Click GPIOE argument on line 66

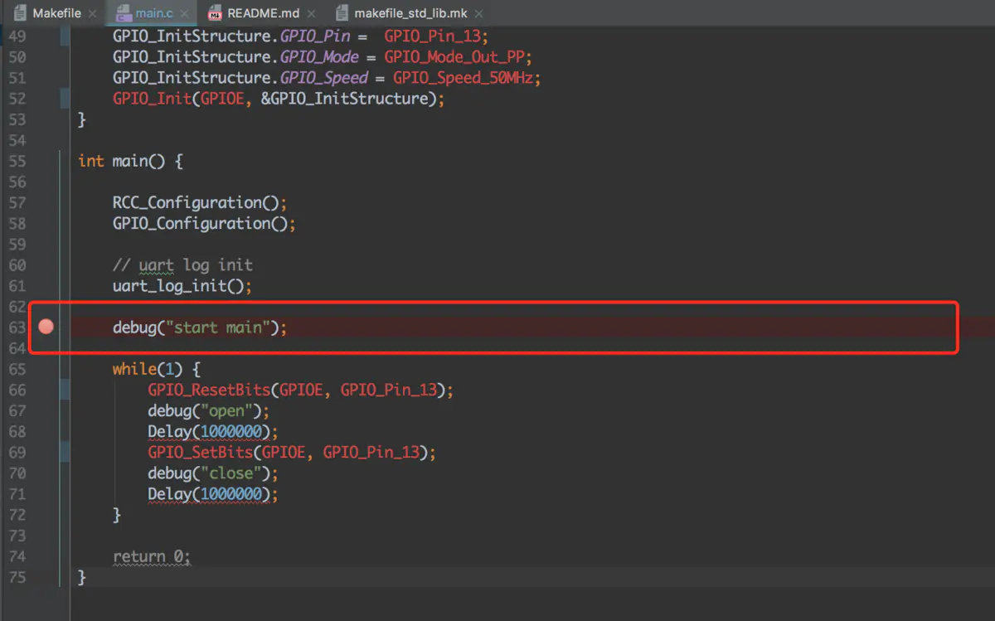(x=301, y=390)
